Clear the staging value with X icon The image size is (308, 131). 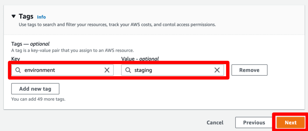(217, 70)
